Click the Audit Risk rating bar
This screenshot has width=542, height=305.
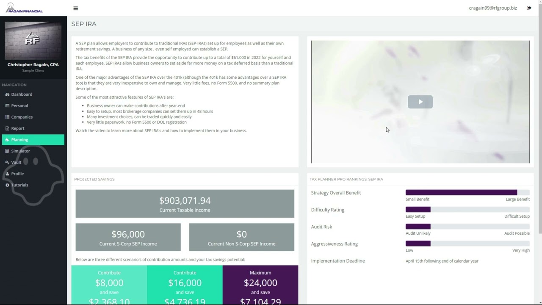point(467,227)
